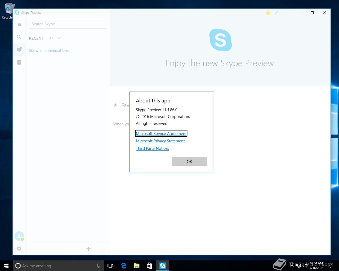Open the more options ellipsis icon
The height and width of the screenshot is (271, 339).
104,249
